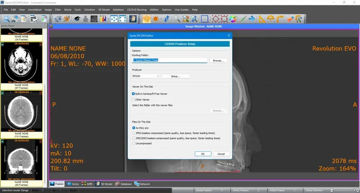Select the eraser tool
This screenshot has width=360, height=193.
[290, 19]
